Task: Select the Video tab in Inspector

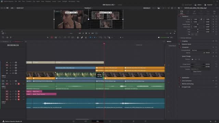Action: tap(182, 12)
